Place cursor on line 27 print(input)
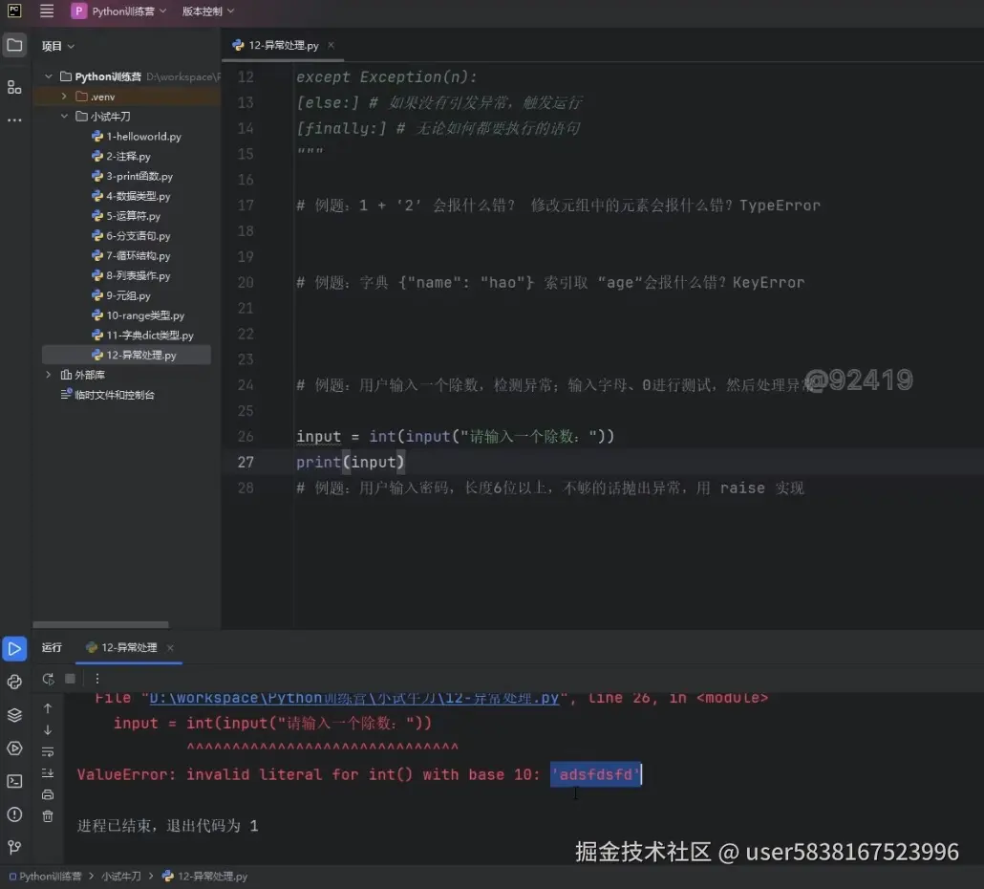The width and height of the screenshot is (984, 889). click(x=351, y=462)
